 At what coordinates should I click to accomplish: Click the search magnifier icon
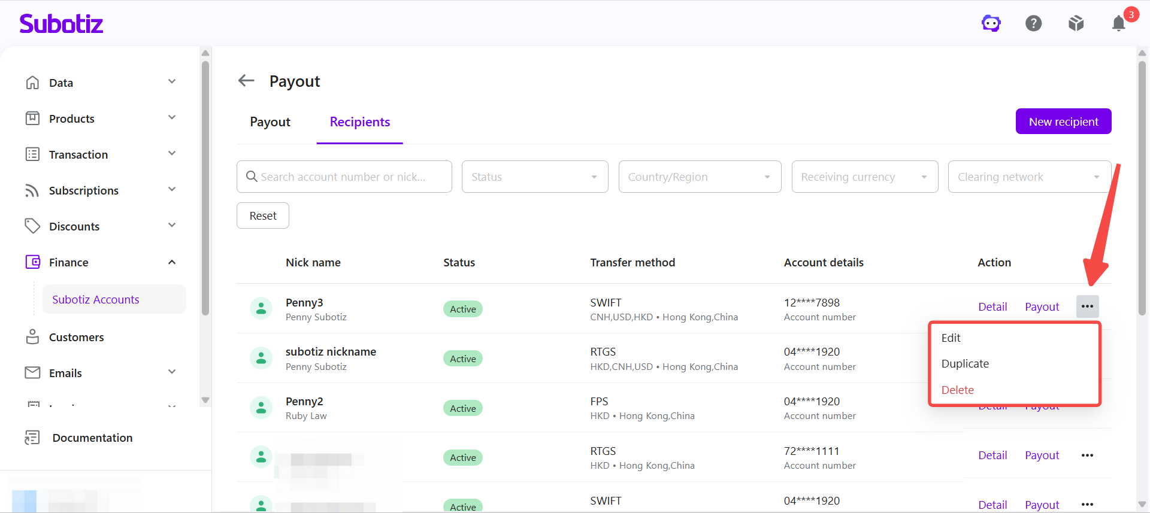[252, 177]
